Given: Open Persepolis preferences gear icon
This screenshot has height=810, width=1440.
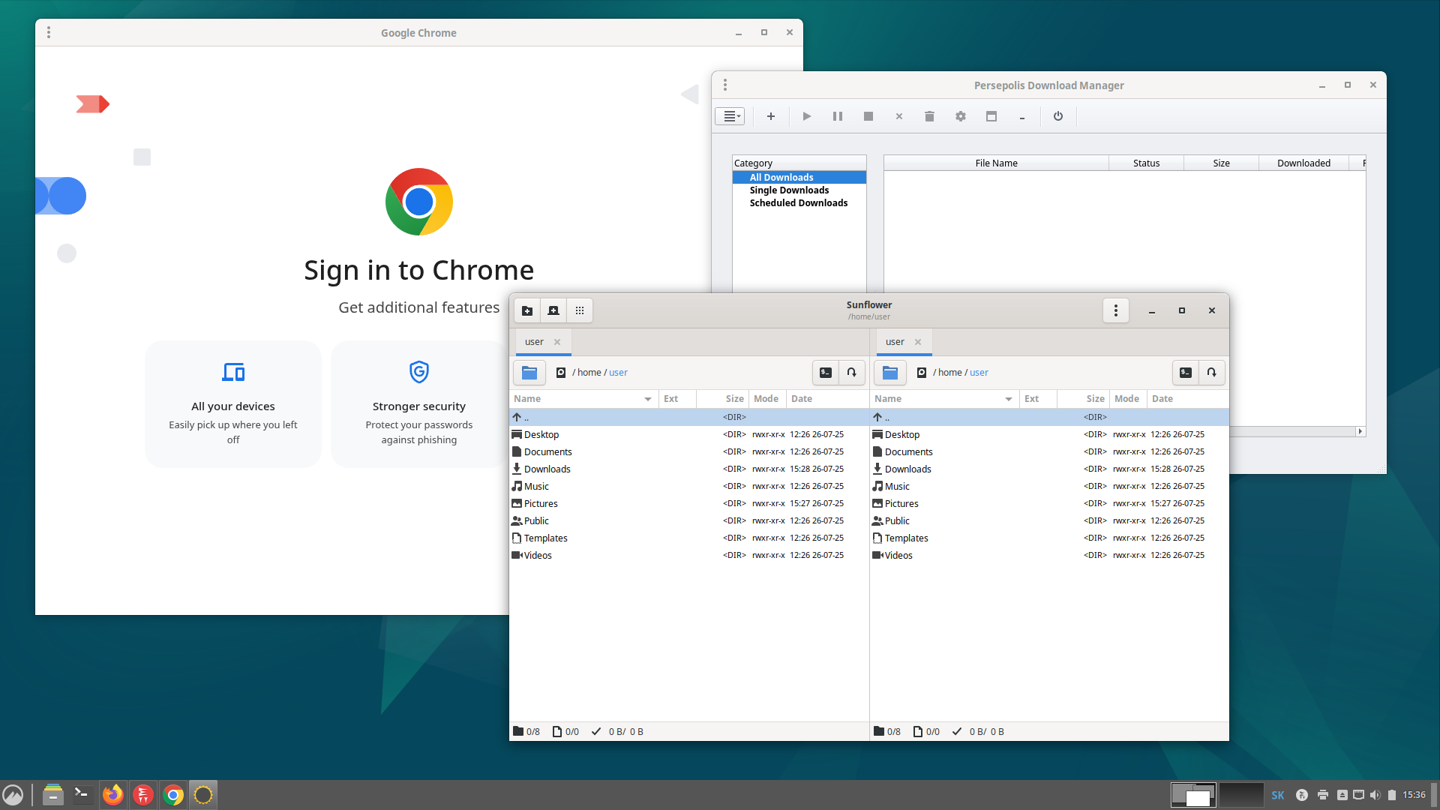Looking at the screenshot, I should tap(960, 116).
